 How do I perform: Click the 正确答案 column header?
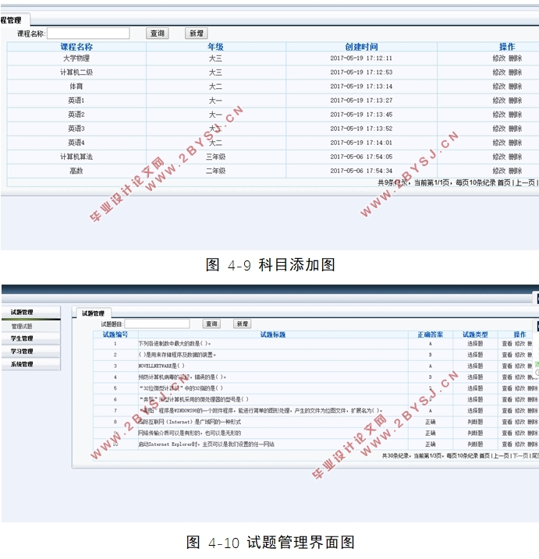(x=431, y=334)
